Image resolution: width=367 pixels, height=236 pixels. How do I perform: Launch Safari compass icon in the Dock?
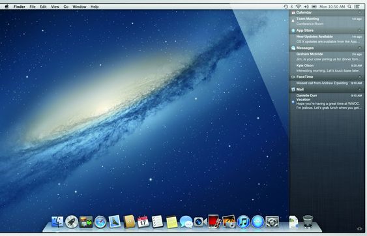coord(100,222)
